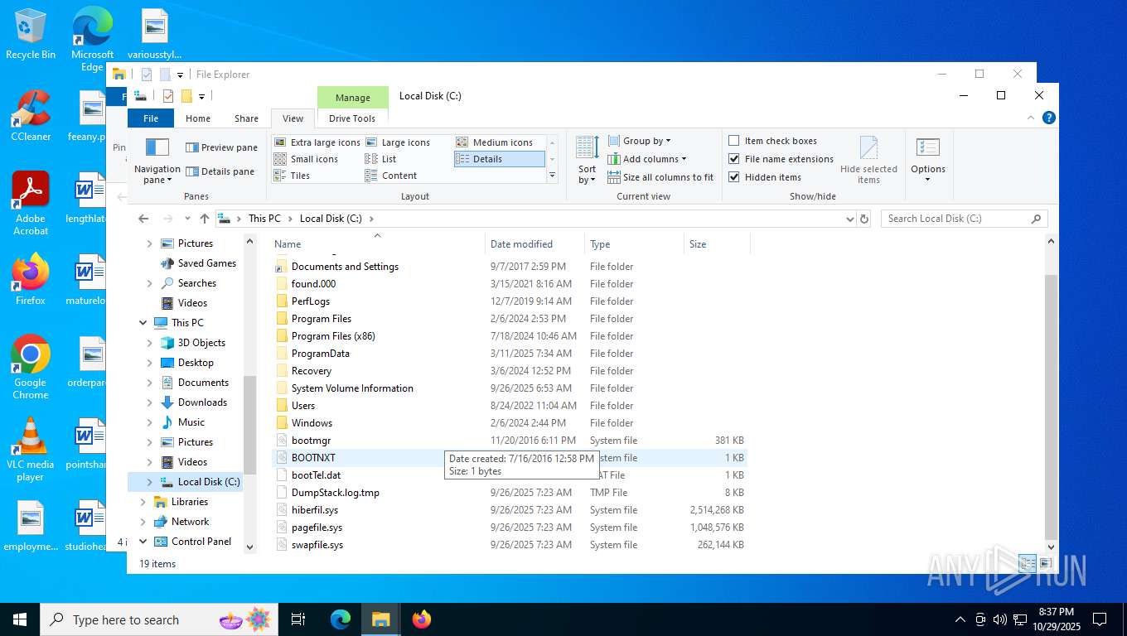The width and height of the screenshot is (1127, 636).
Task: Open the CCleaner desktop shortcut
Action: (x=31, y=116)
